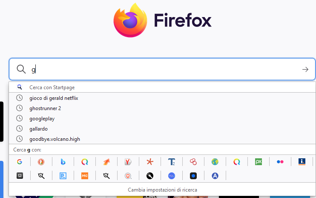Choose the blue circle 'A' engine icon

coord(215,176)
